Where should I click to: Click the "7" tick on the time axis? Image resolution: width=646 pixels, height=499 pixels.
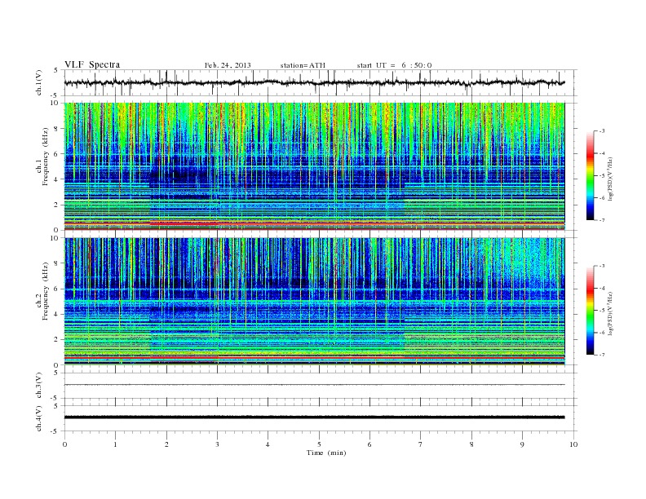click(421, 444)
